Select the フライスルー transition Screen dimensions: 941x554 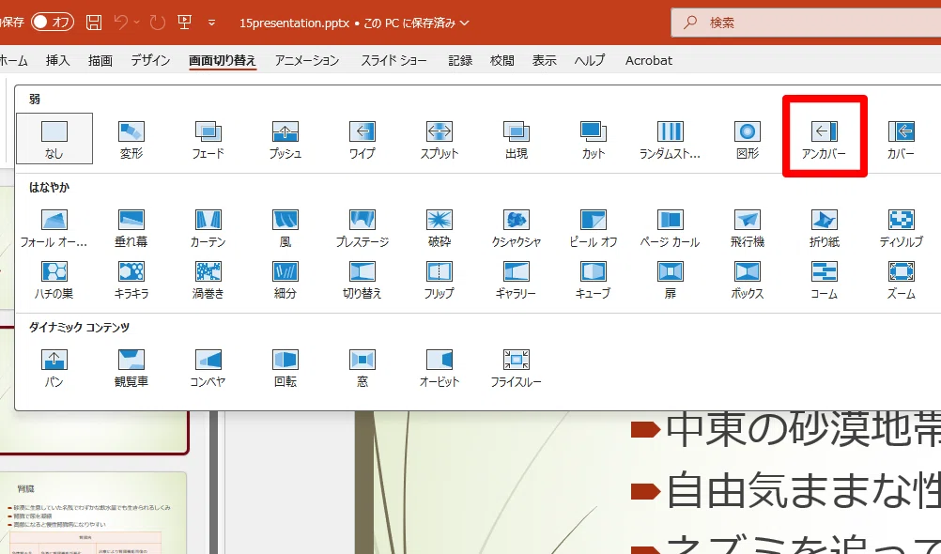[x=517, y=368]
